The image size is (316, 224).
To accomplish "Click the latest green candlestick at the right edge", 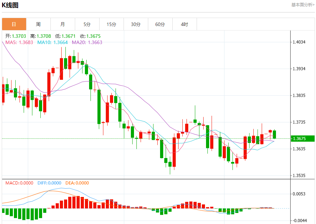I will click(x=274, y=134).
